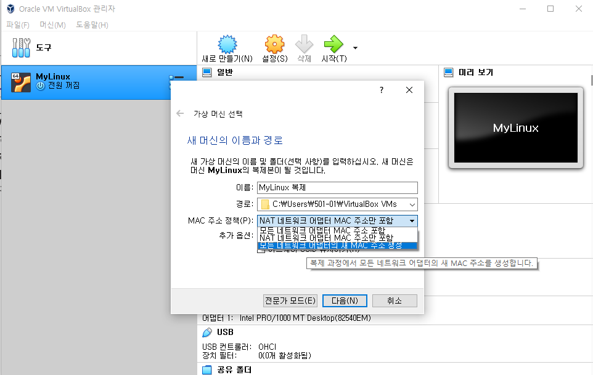Open the 머신(M) menu
This screenshot has height=375, width=593.
tap(52, 25)
